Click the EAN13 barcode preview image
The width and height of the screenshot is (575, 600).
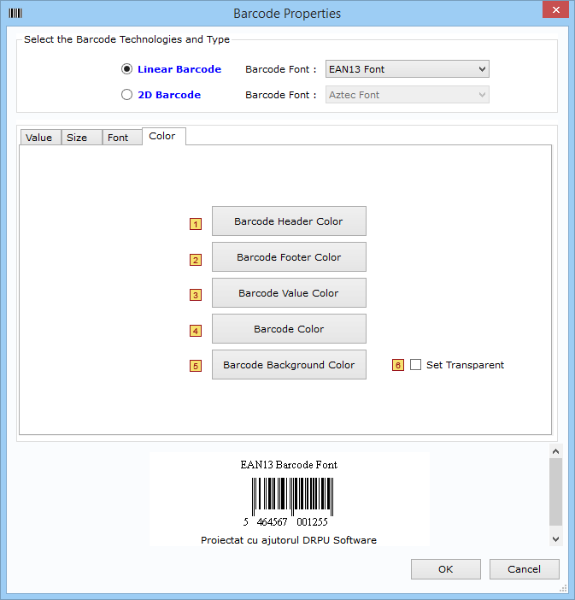293,497
